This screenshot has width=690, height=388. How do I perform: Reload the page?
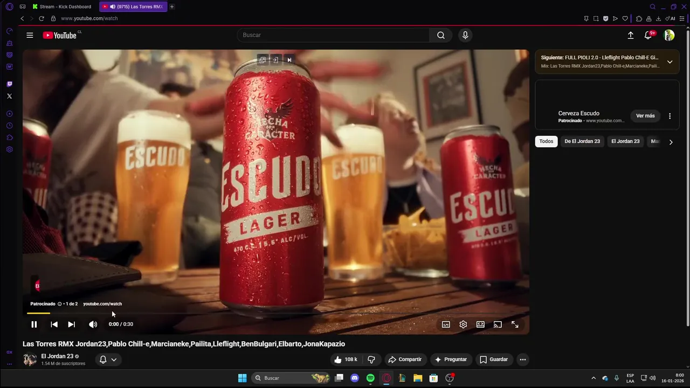click(42, 18)
